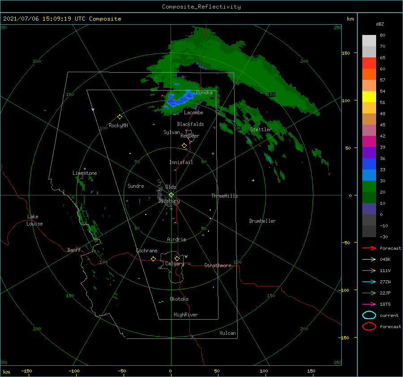This screenshot has width=403, height=377.
Task: Click the yellow diamond marker above Calgary label
Action: (x=177, y=258)
